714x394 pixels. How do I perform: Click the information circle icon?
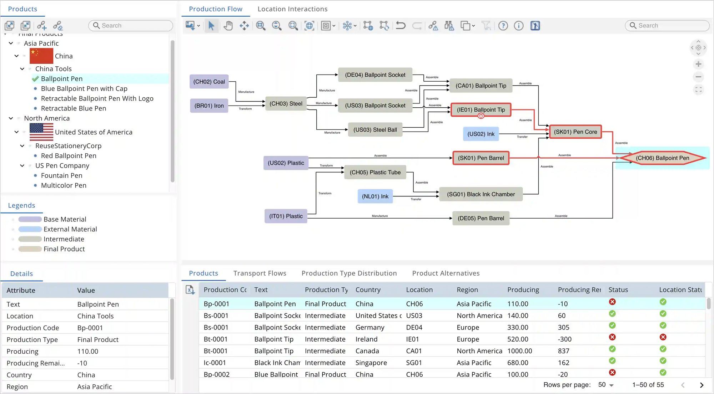[x=519, y=26]
